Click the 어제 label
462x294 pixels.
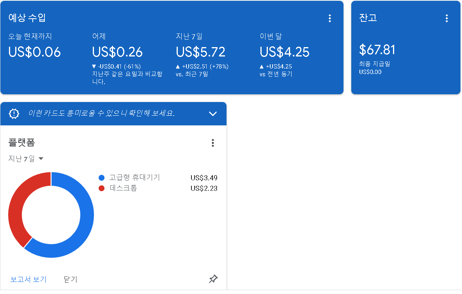click(99, 37)
